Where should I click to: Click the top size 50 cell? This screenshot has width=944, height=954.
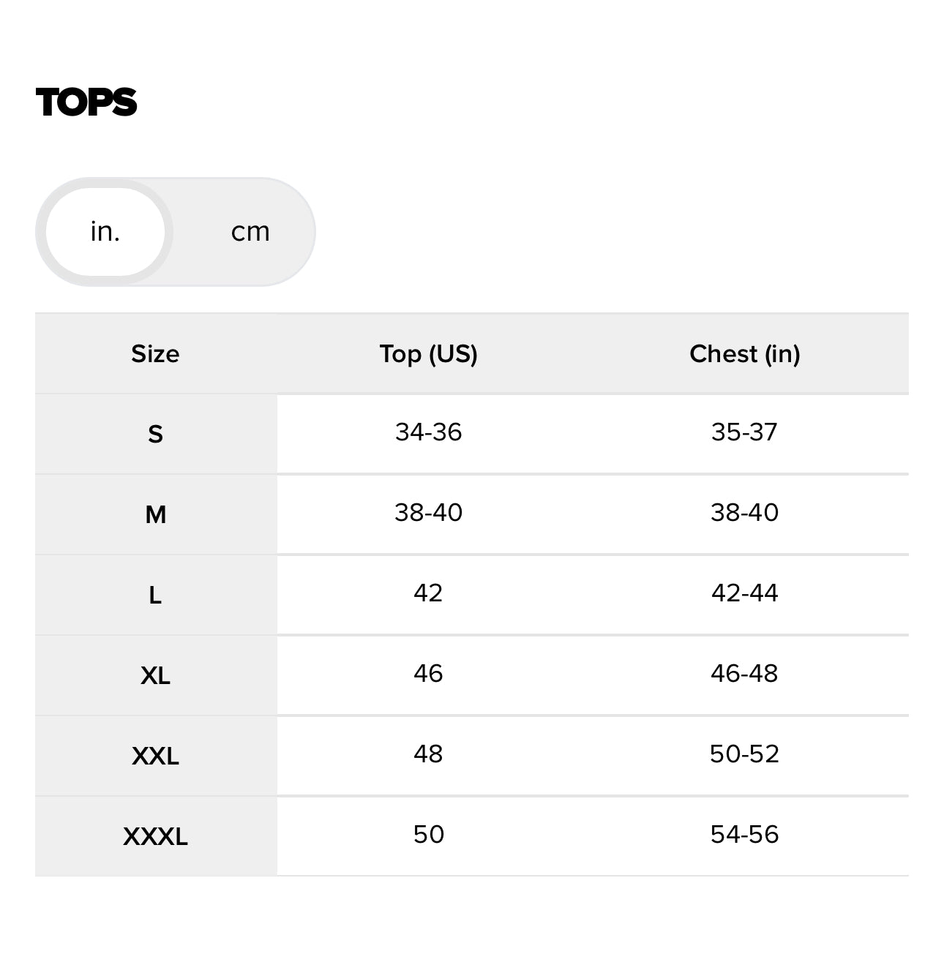(428, 835)
